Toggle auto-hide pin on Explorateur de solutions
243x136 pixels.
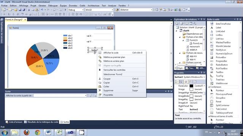(x=202, y=19)
